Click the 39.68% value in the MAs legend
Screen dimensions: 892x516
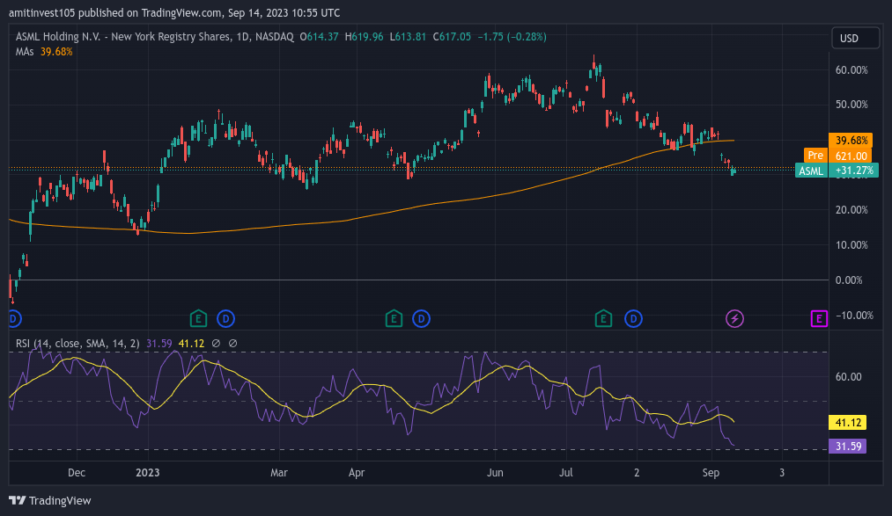(56, 52)
